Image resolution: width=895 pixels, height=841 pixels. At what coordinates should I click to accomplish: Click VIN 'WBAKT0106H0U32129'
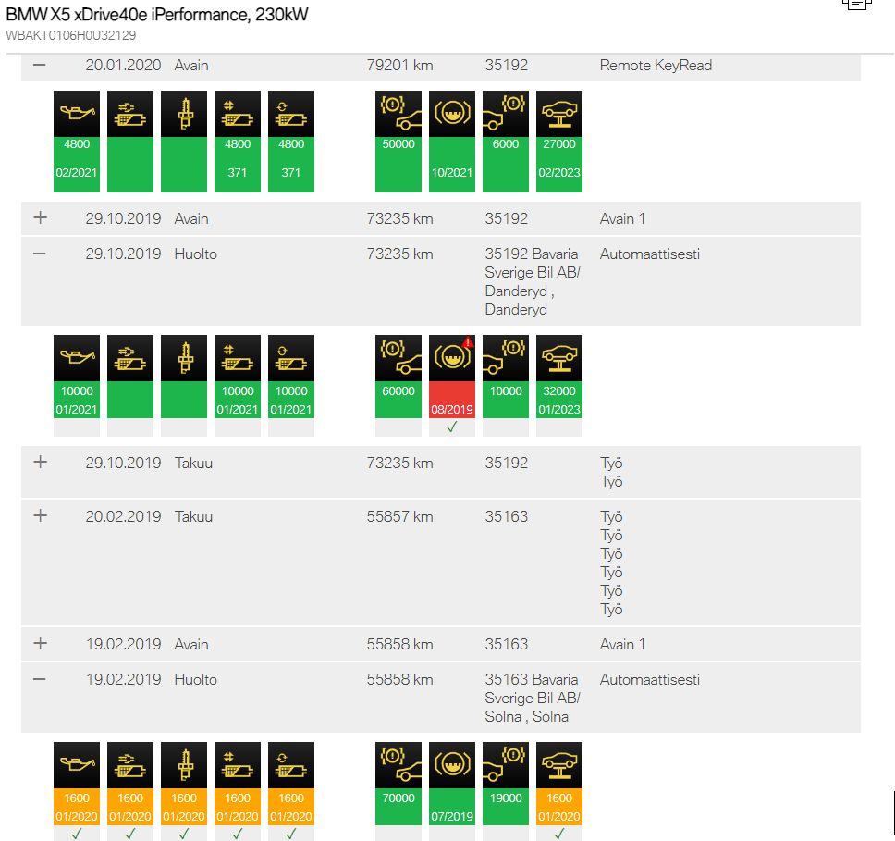tap(71, 35)
